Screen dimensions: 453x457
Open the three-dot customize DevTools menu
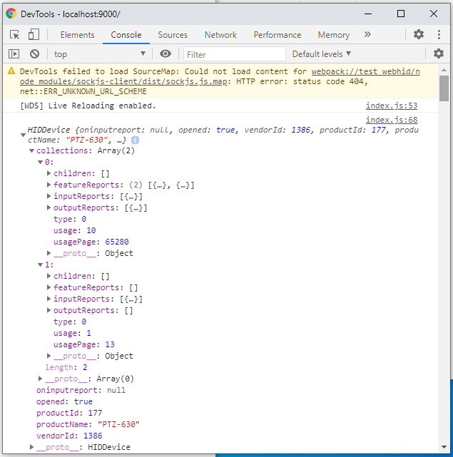tap(439, 34)
